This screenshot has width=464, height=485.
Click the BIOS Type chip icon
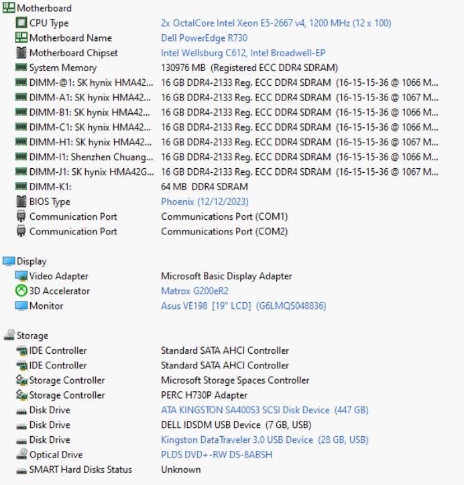coord(21,202)
